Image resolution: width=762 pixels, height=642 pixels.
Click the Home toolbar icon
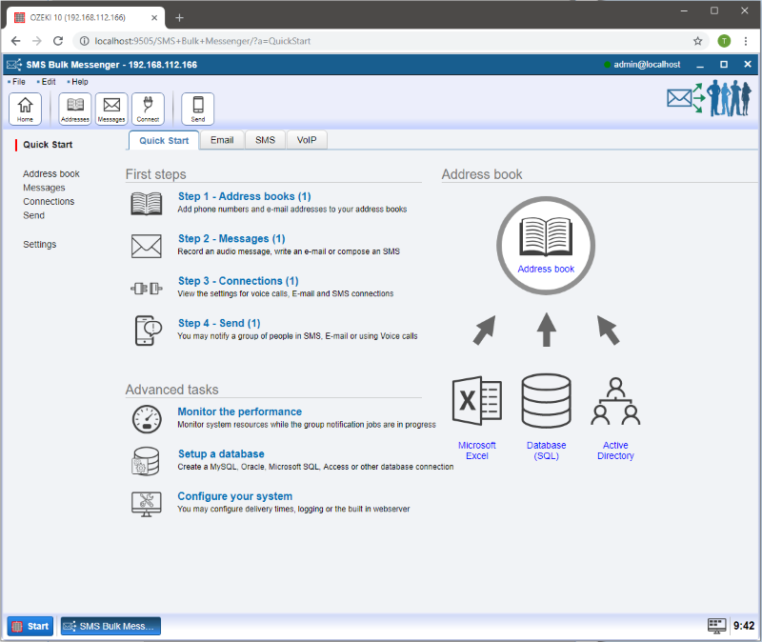25,109
